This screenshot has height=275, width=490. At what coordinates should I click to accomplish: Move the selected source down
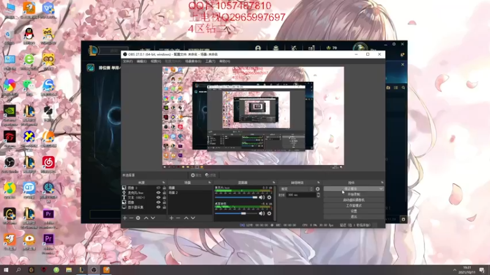coord(153,218)
